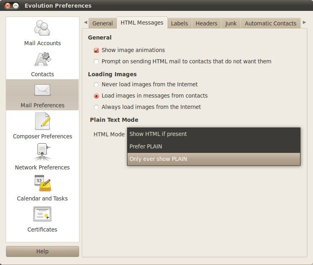This screenshot has width=313, height=265.
Task: Uncheck Show image animations
Action: (96, 50)
